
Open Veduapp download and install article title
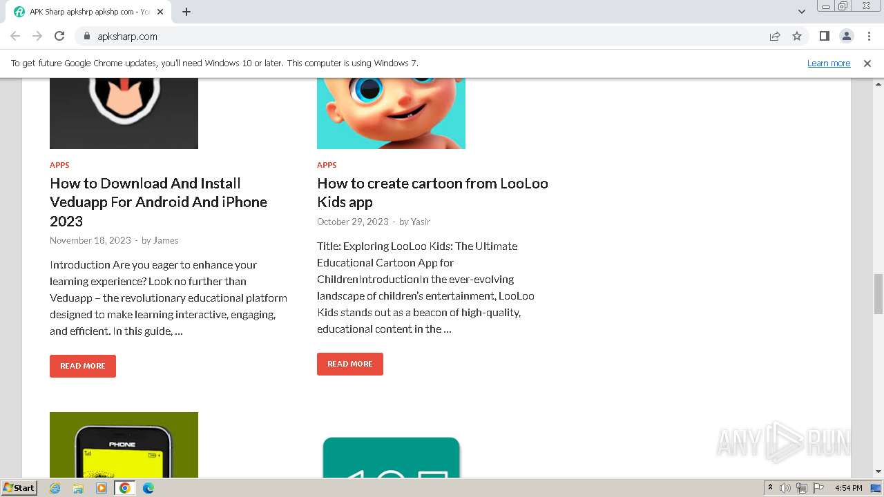coord(159,202)
